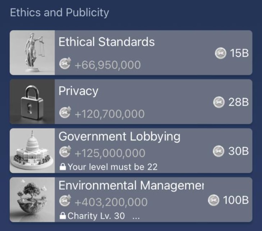Click profit icon next to +403,200,000
Screen dimensions: 262x231
[x=65, y=200]
